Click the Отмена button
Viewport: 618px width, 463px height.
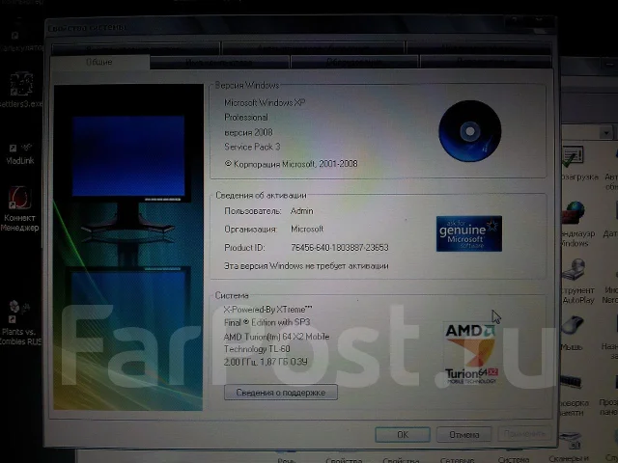(463, 435)
